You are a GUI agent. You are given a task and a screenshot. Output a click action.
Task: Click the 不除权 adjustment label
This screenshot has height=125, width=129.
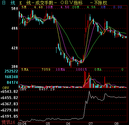[101, 3]
